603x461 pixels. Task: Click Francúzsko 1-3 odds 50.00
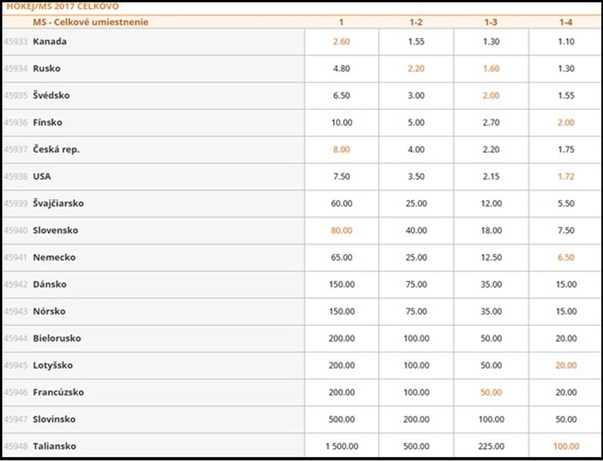point(491,392)
